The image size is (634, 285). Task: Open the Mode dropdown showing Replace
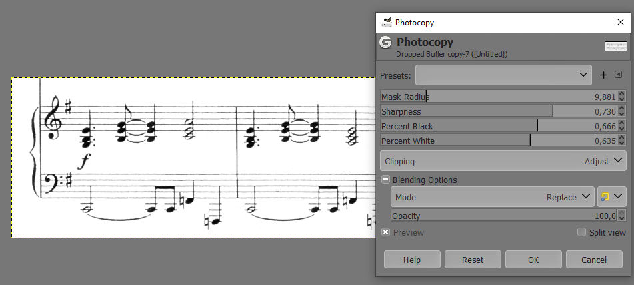coord(493,197)
